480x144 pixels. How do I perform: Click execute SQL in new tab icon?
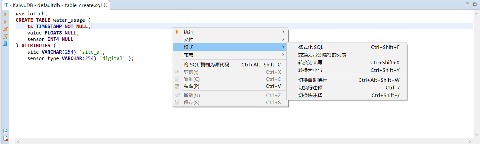tap(5, 22)
